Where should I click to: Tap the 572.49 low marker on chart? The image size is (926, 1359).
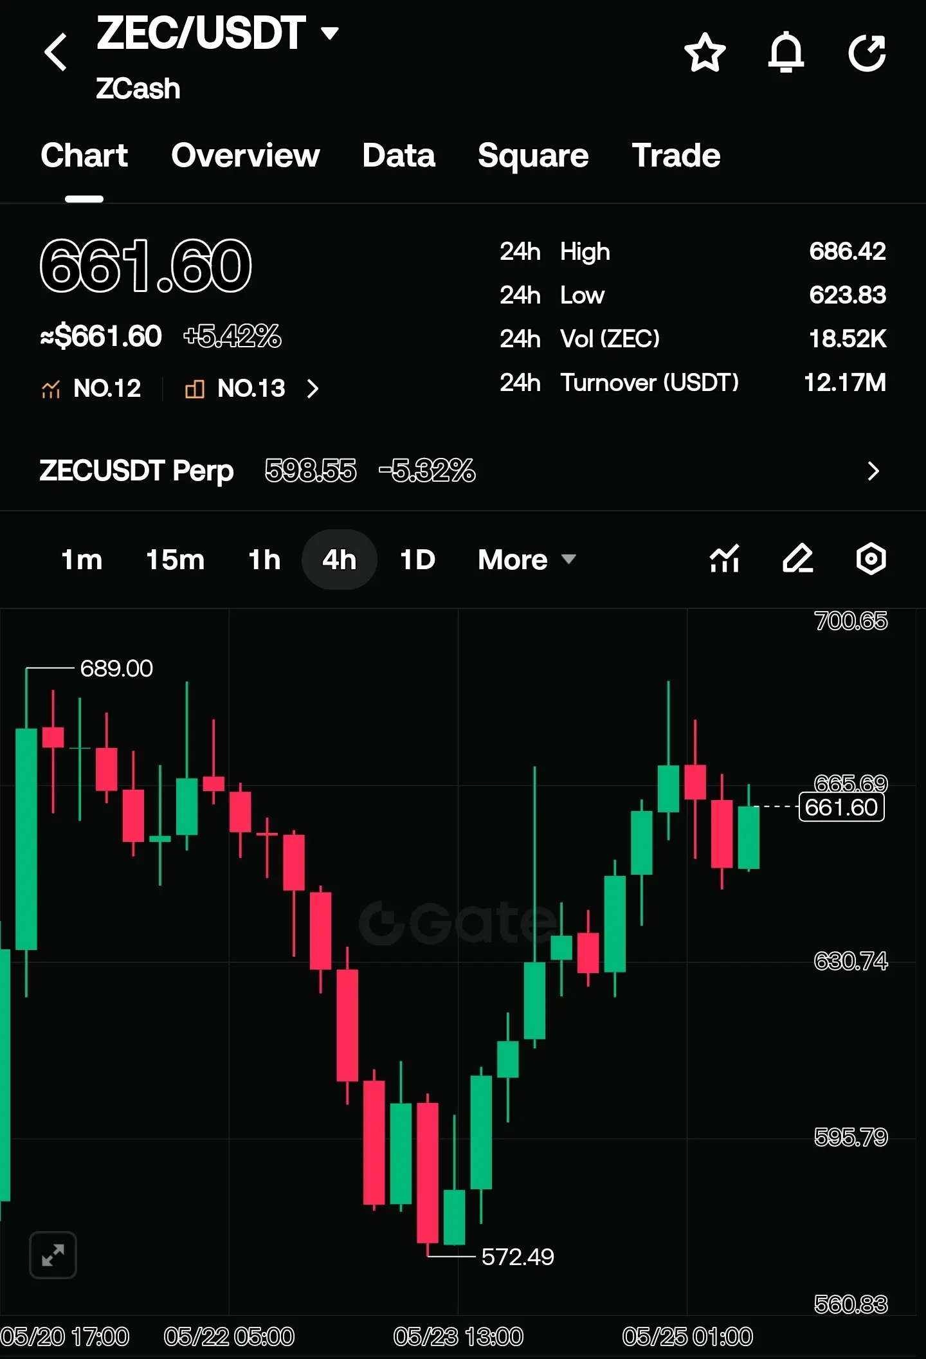pos(518,1256)
